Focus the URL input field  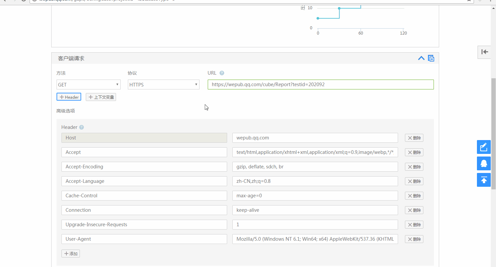tap(321, 85)
